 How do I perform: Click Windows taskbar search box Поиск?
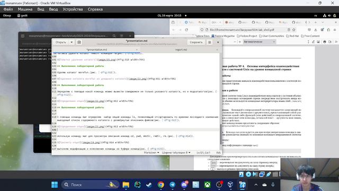91,185
